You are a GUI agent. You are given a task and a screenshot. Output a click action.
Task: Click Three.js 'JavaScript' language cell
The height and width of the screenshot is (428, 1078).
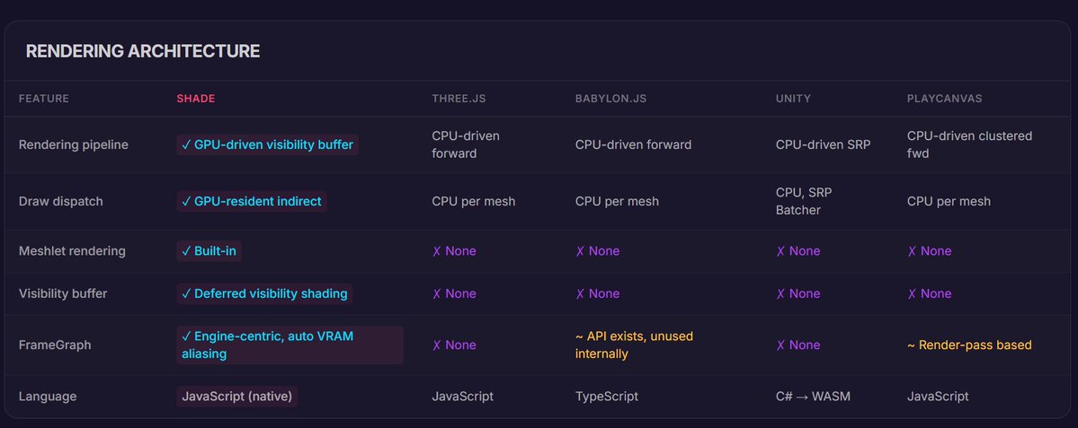(x=463, y=397)
